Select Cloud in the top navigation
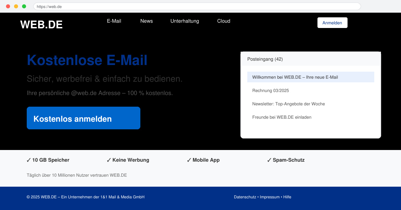Screen dimensions: 401x210 click(224, 21)
